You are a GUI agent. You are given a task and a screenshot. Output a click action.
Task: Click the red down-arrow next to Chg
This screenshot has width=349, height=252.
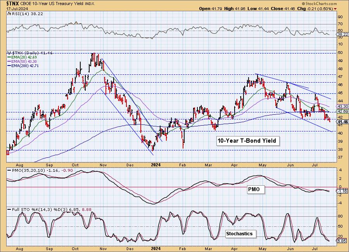point(335,9)
